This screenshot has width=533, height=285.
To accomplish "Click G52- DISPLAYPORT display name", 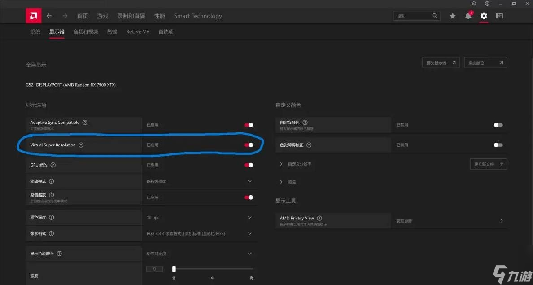I will point(71,85).
